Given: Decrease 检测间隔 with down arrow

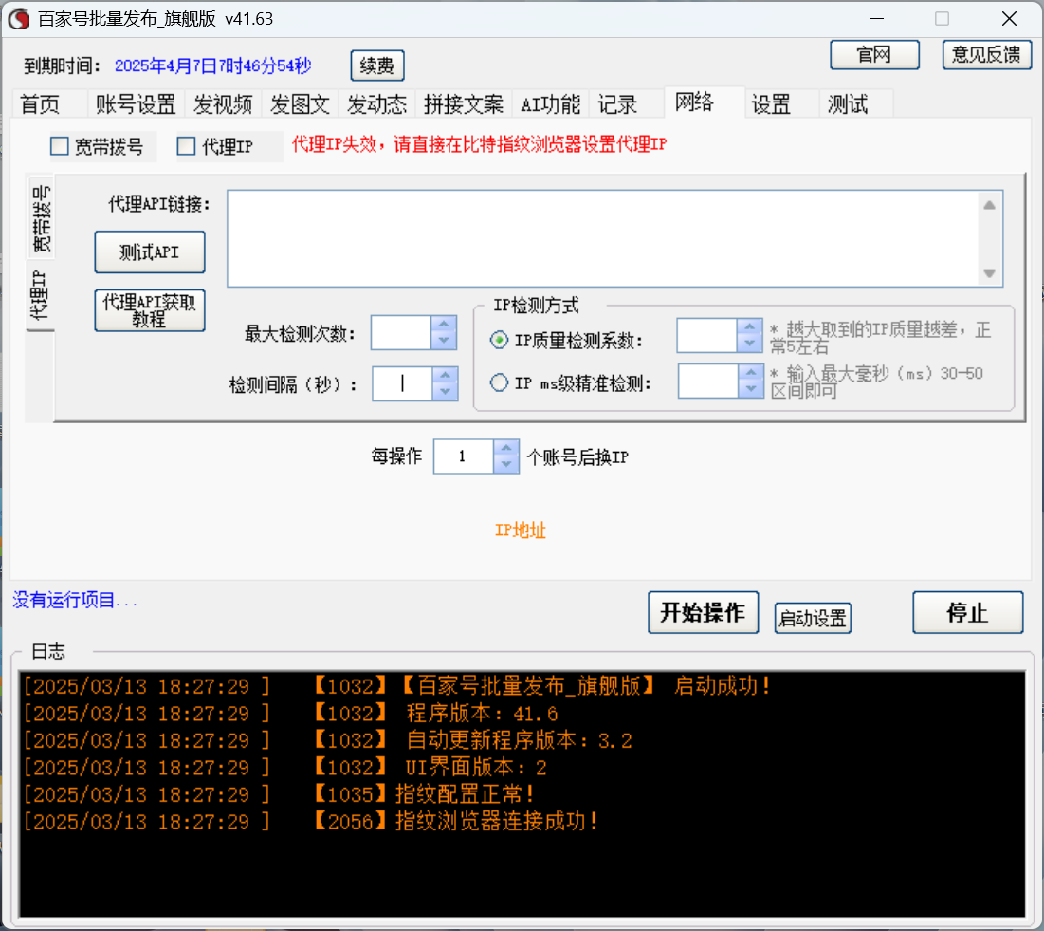Looking at the screenshot, I should 446,392.
